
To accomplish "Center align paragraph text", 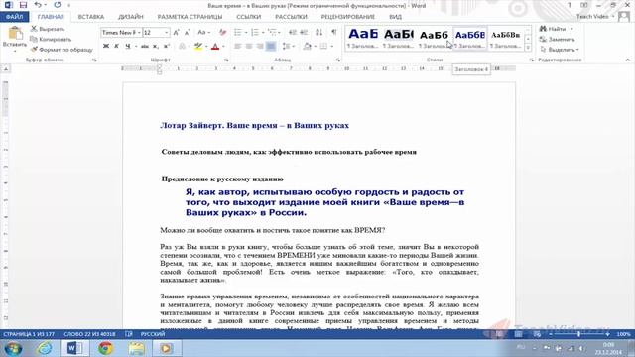I will (x=249, y=47).
